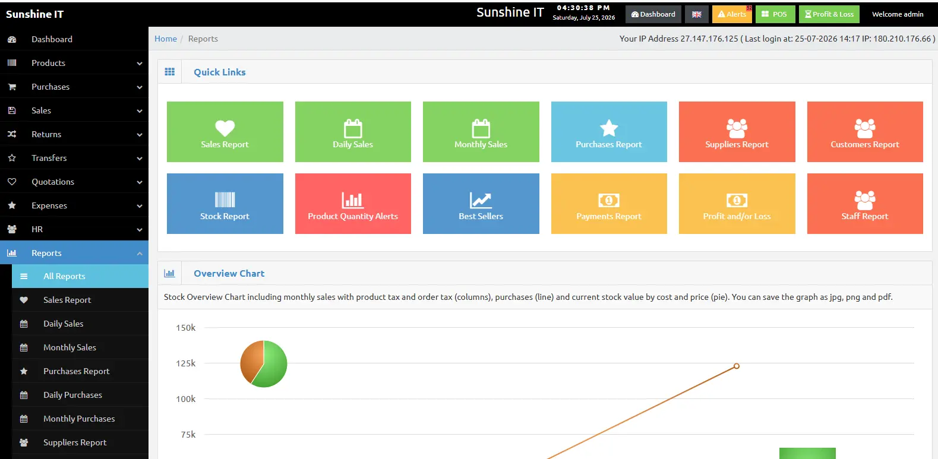The height and width of the screenshot is (459, 938).
Task: Open the Dashboard button in top bar
Action: 653,14
